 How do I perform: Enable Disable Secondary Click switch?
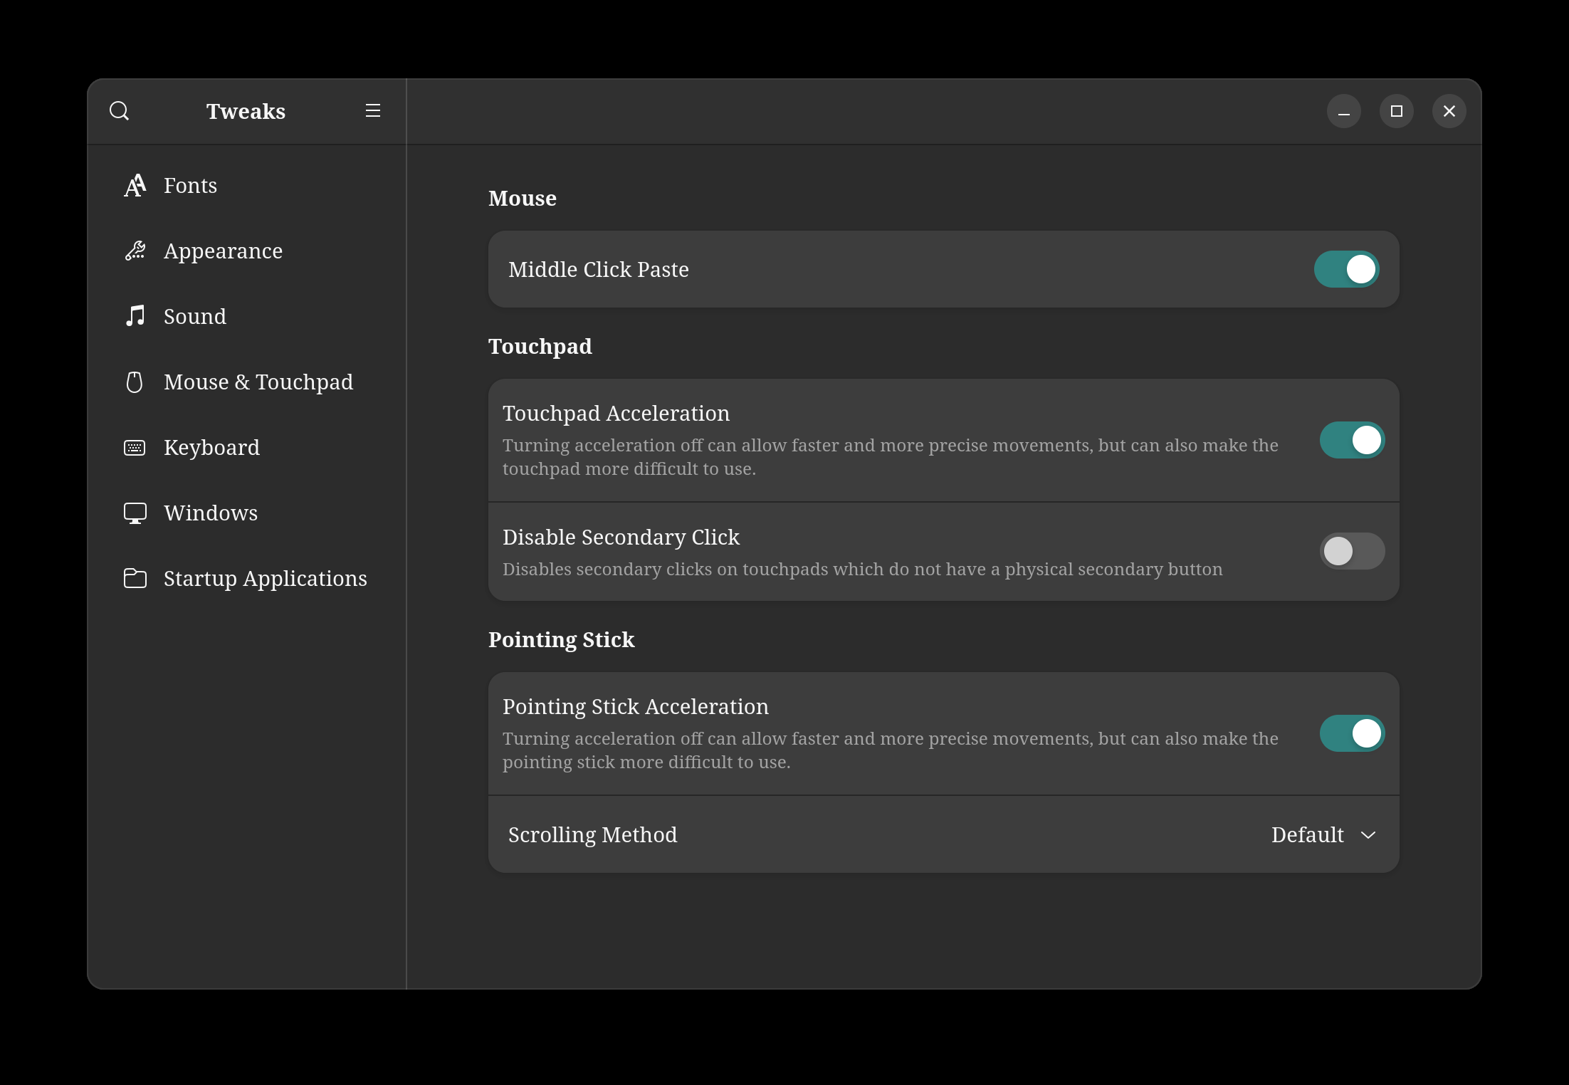click(x=1352, y=551)
